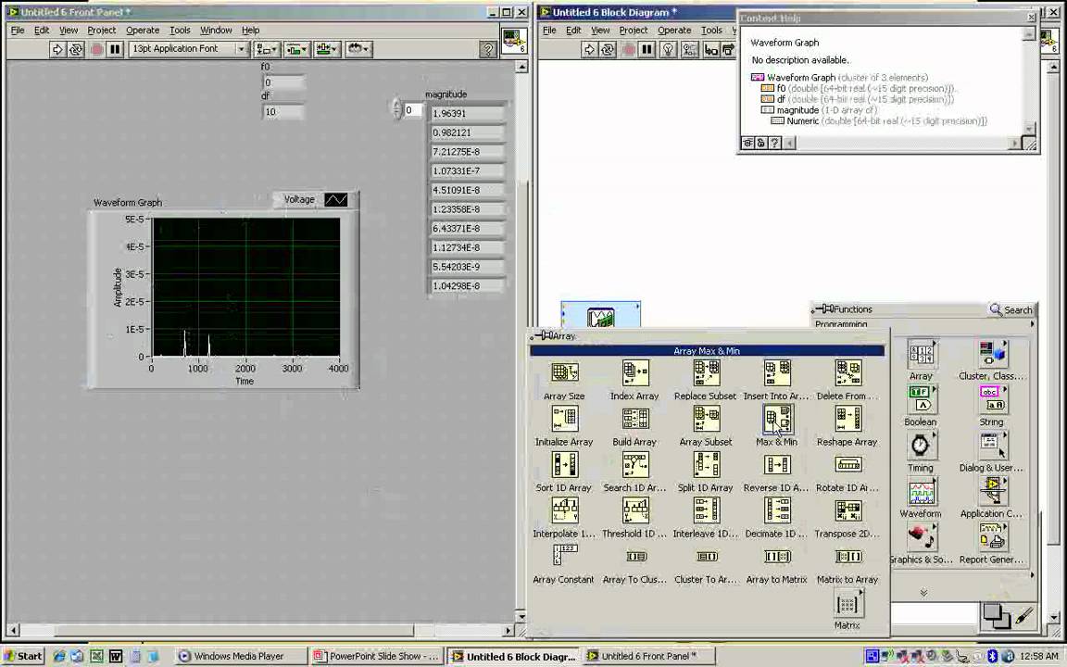Expand the Programming category in Functions palette

(923, 324)
